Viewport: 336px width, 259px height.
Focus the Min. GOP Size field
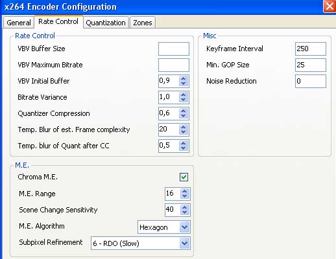point(311,65)
